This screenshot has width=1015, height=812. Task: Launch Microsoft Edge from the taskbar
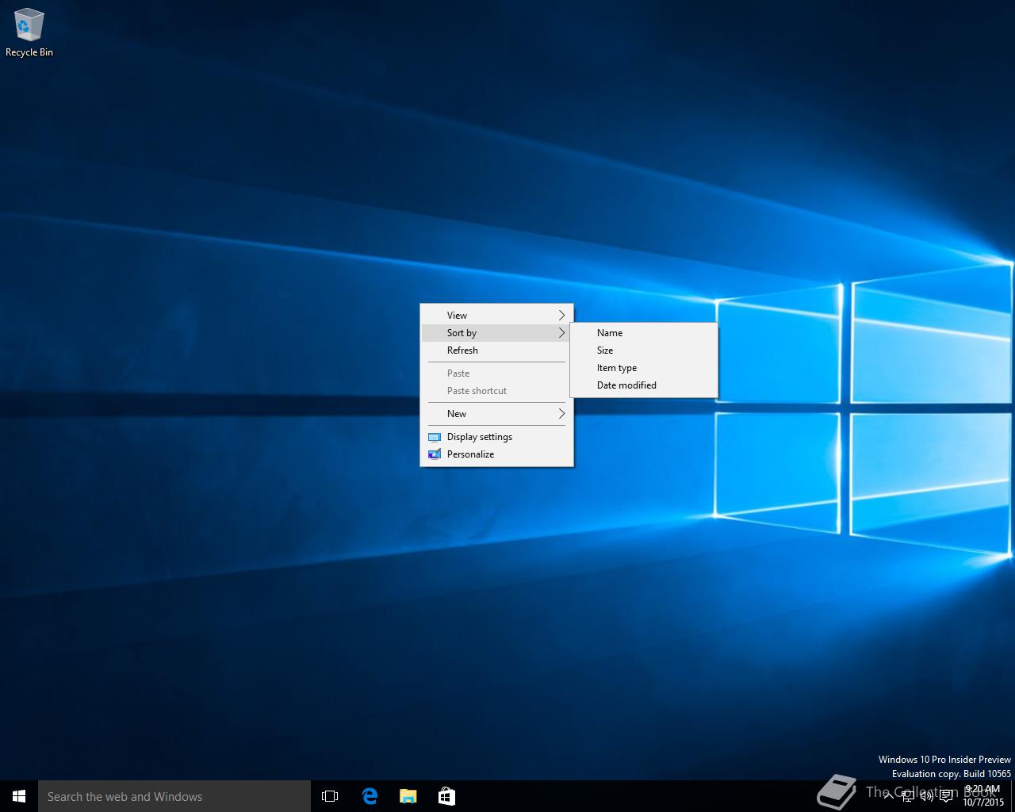pyautogui.click(x=370, y=796)
